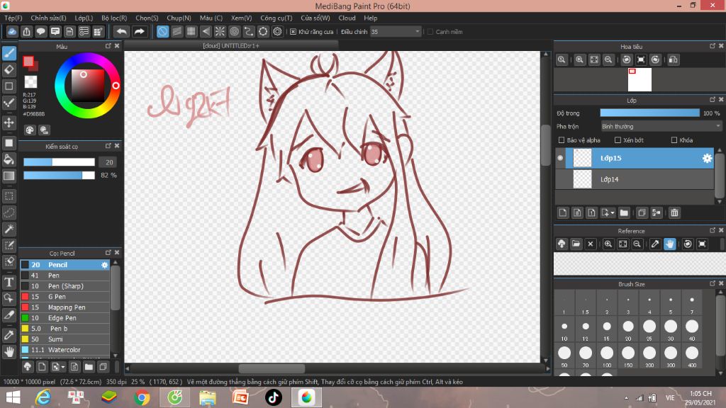Viewport: 726px width, 408px height.
Task: Click the foreground red color swatch
Action: click(28, 62)
